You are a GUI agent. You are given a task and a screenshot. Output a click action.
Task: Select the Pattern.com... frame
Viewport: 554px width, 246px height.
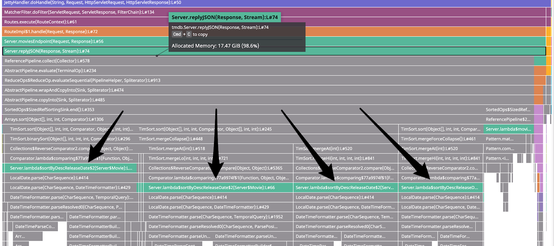[x=505, y=149]
